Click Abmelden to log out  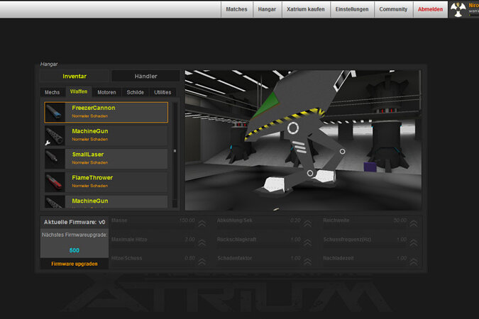(x=430, y=9)
